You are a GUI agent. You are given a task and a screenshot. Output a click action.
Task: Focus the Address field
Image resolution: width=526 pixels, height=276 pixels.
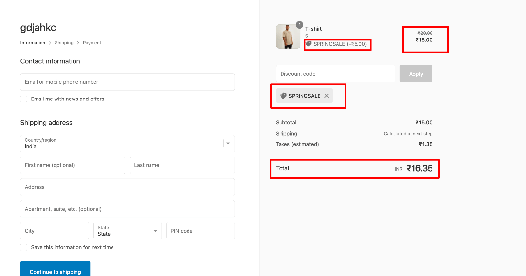point(128,187)
